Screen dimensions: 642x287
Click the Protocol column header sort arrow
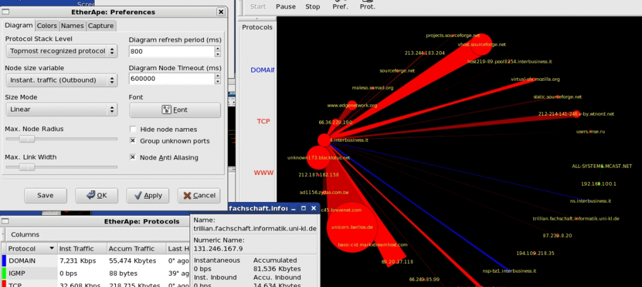tap(52, 248)
